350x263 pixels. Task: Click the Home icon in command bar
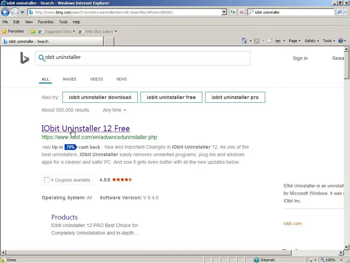click(x=244, y=41)
